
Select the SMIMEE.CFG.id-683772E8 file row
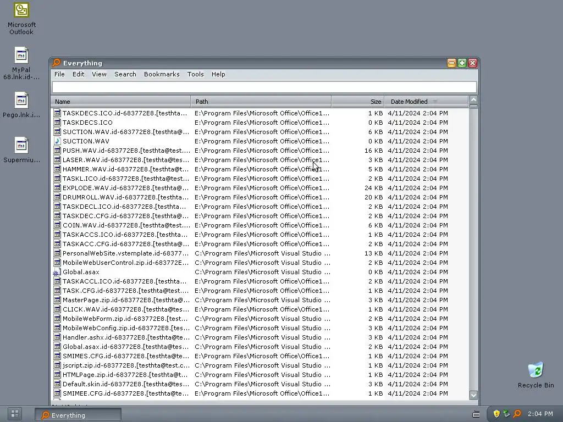point(260,393)
